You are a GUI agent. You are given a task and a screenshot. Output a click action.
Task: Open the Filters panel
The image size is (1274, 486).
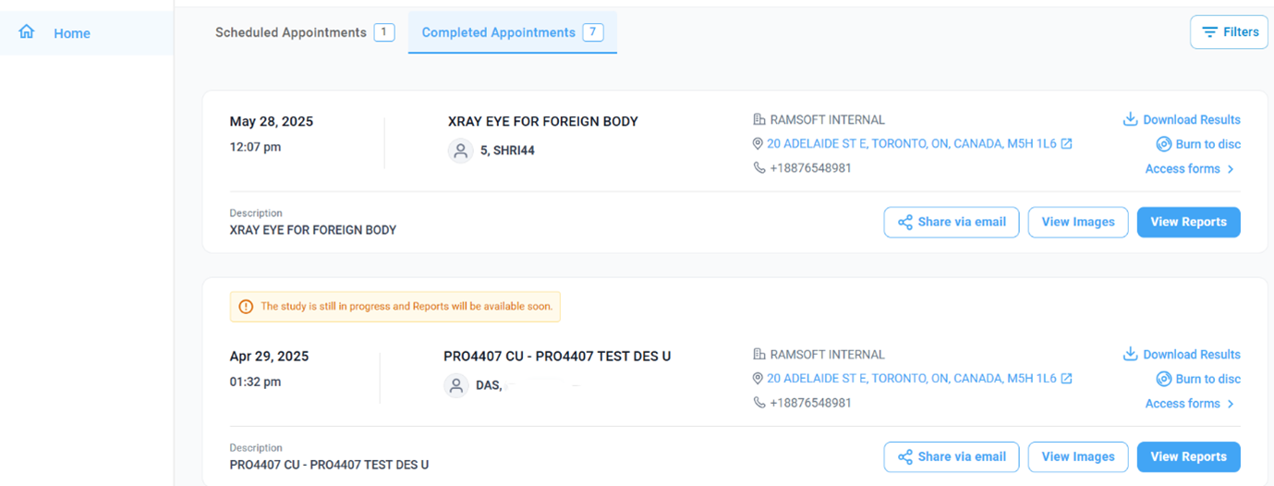[1229, 32]
